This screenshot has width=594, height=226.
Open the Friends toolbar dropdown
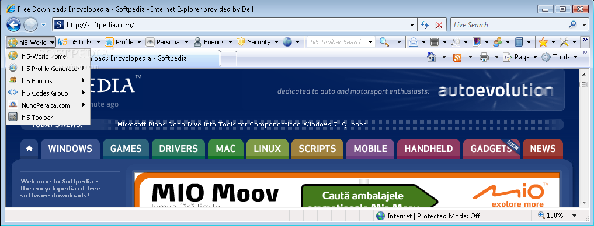(x=230, y=42)
